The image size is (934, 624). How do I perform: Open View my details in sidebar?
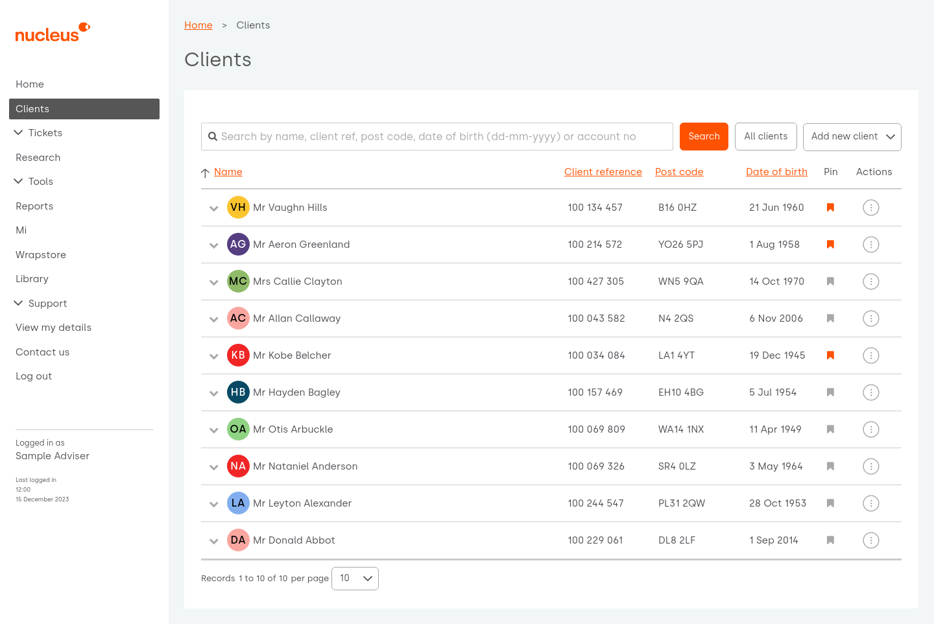tap(53, 328)
